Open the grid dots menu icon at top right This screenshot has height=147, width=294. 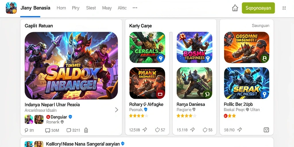tap(284, 8)
